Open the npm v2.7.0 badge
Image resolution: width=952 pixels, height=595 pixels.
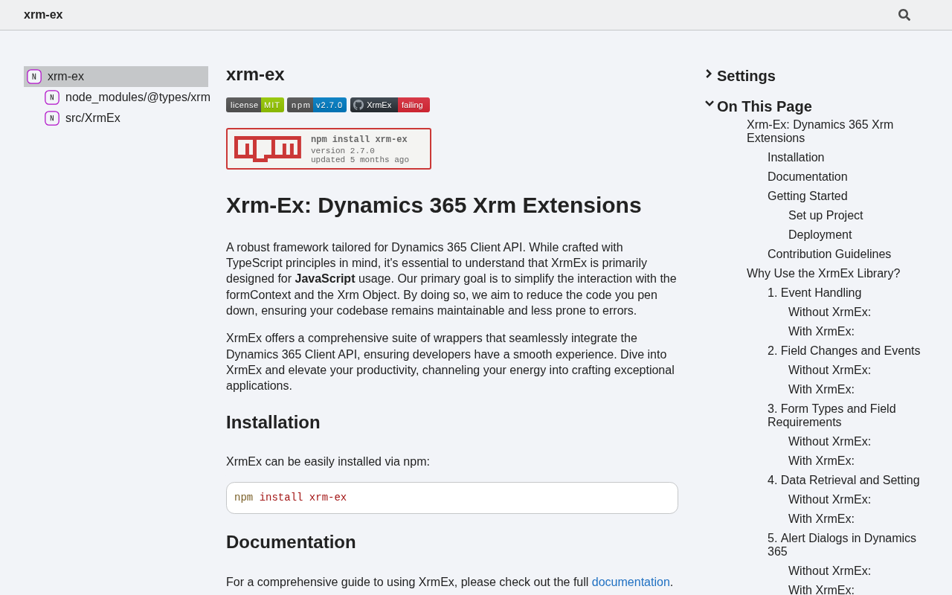(317, 105)
